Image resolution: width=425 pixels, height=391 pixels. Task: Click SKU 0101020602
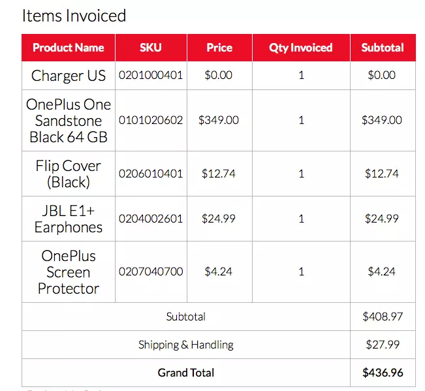(x=151, y=120)
